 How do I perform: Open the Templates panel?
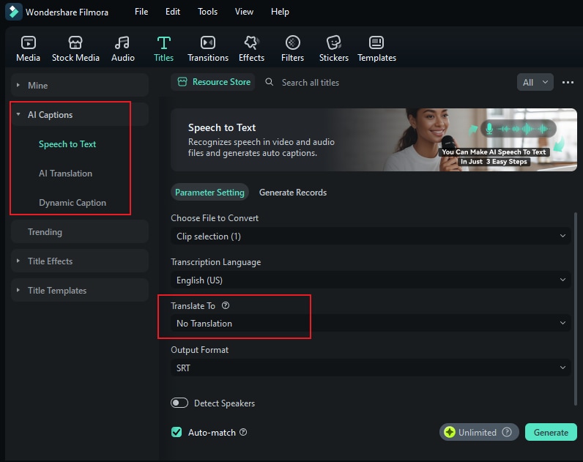coord(376,49)
